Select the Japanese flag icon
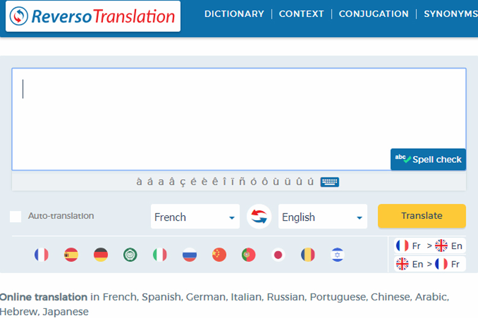Screen dimensions: 478x318 coord(278,254)
